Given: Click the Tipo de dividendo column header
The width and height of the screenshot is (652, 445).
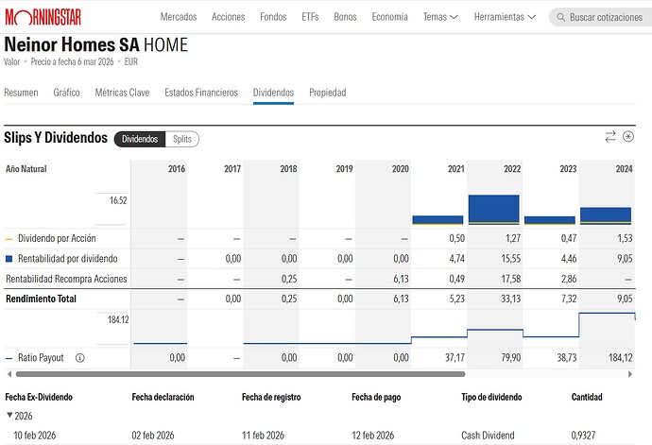Looking at the screenshot, I should [491, 397].
